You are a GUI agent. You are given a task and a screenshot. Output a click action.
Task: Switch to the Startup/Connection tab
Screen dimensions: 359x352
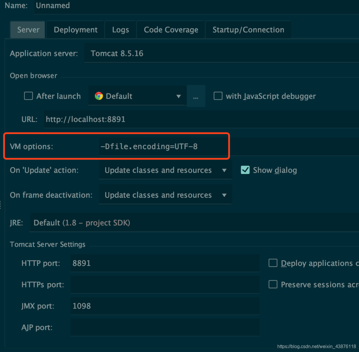click(248, 30)
